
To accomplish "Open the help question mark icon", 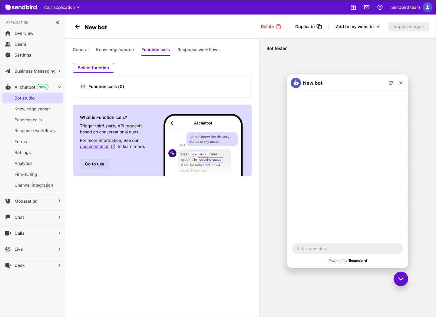I will click(x=380, y=7).
